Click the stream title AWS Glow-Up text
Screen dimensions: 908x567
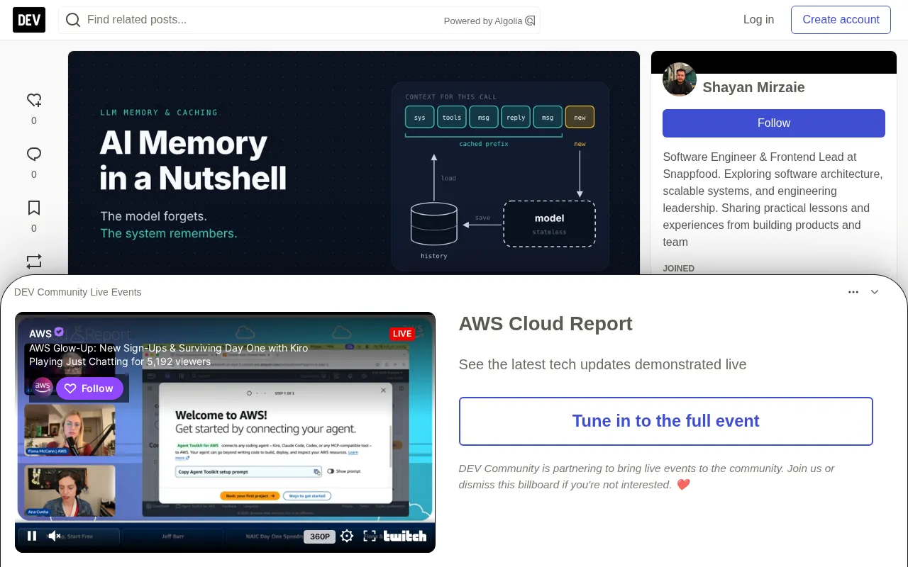[169, 348]
